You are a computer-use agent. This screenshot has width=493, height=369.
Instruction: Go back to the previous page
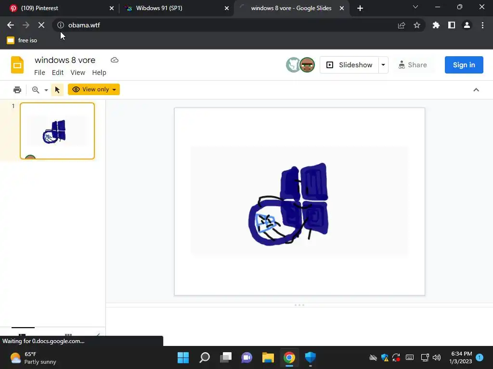point(11,25)
